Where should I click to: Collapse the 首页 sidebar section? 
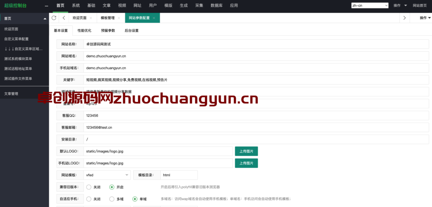tap(45, 19)
